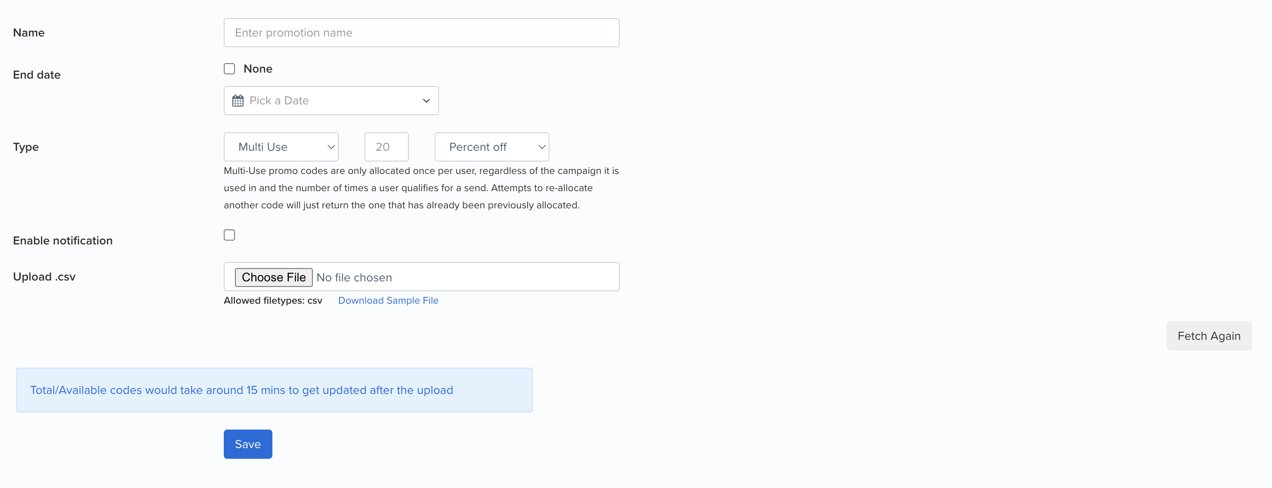This screenshot has width=1272, height=488.
Task: Click the calendar icon in date picker
Action: pos(238,101)
